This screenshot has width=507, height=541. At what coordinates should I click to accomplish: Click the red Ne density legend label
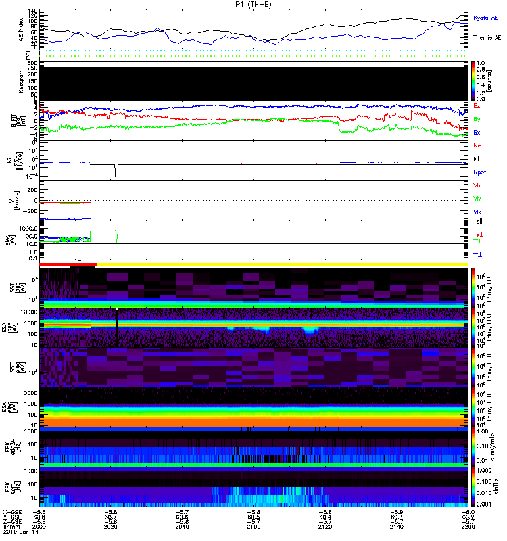[477, 145]
